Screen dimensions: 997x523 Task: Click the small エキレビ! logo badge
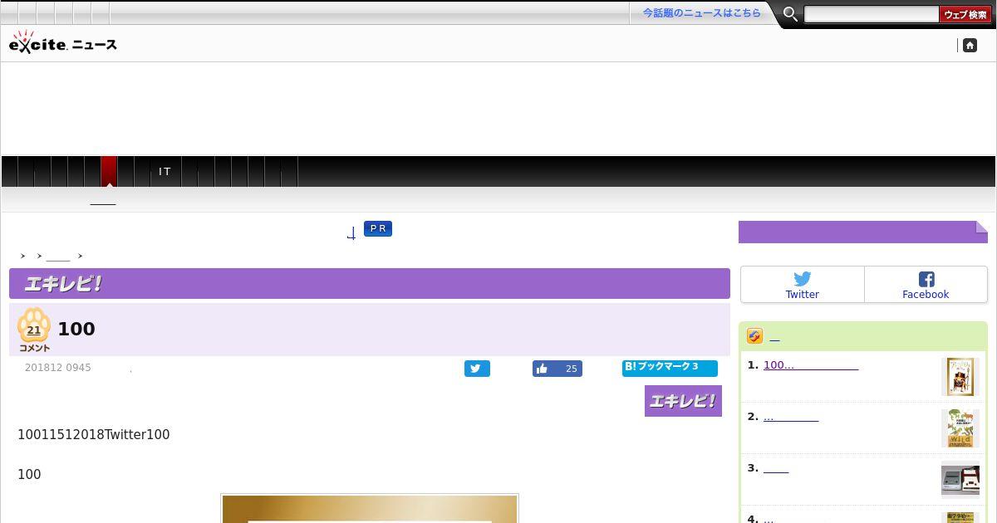coord(683,401)
